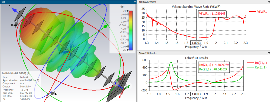Select the VSWR1 legend entry
This screenshot has height=102, width=270.
(x=258, y=12)
